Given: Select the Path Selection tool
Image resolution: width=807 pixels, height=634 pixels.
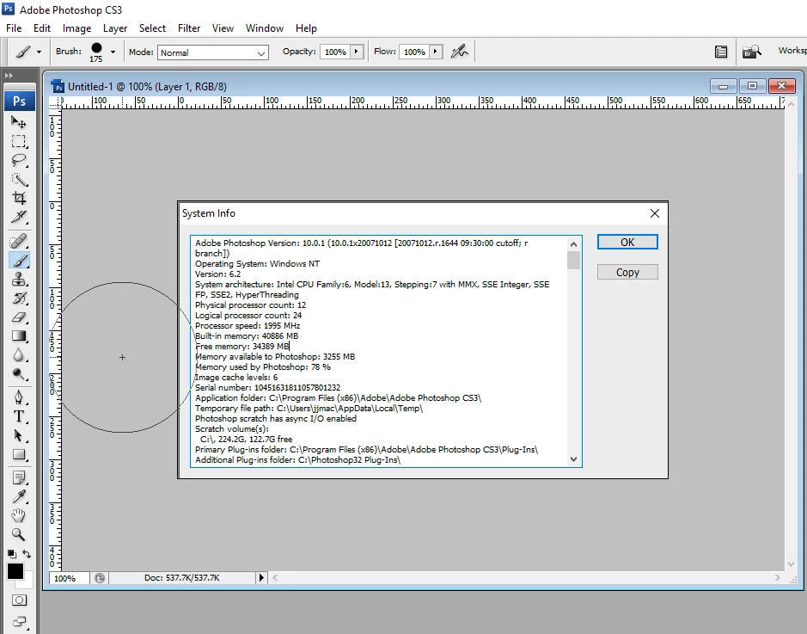Looking at the screenshot, I should click(x=19, y=435).
